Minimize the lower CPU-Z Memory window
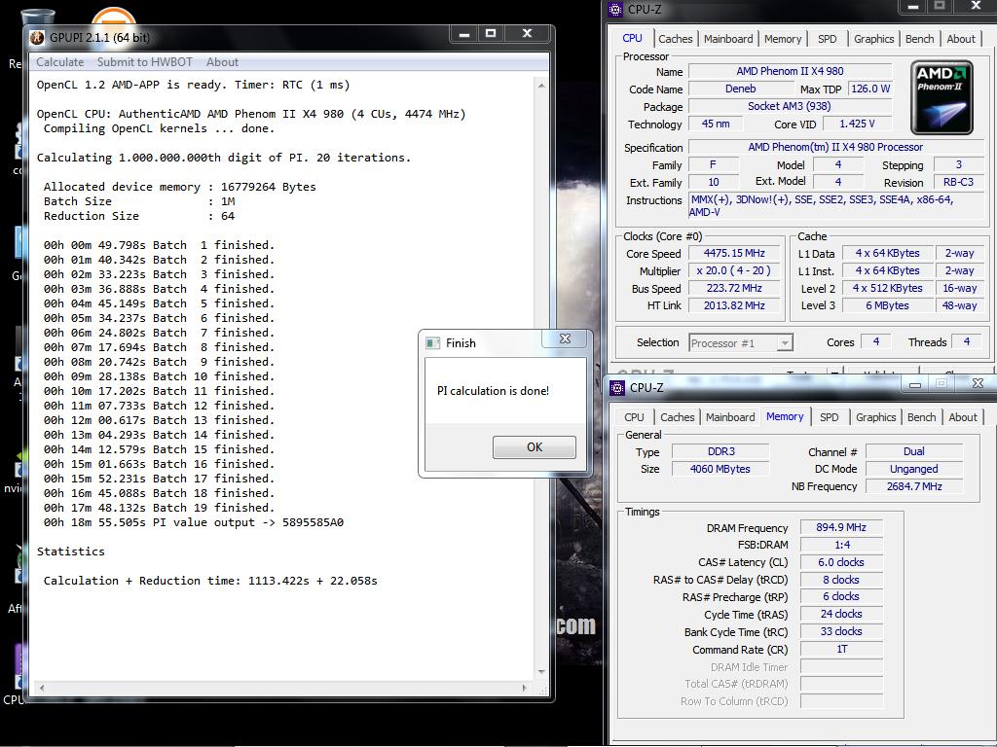Screen dimensions: 997x747 [915, 383]
